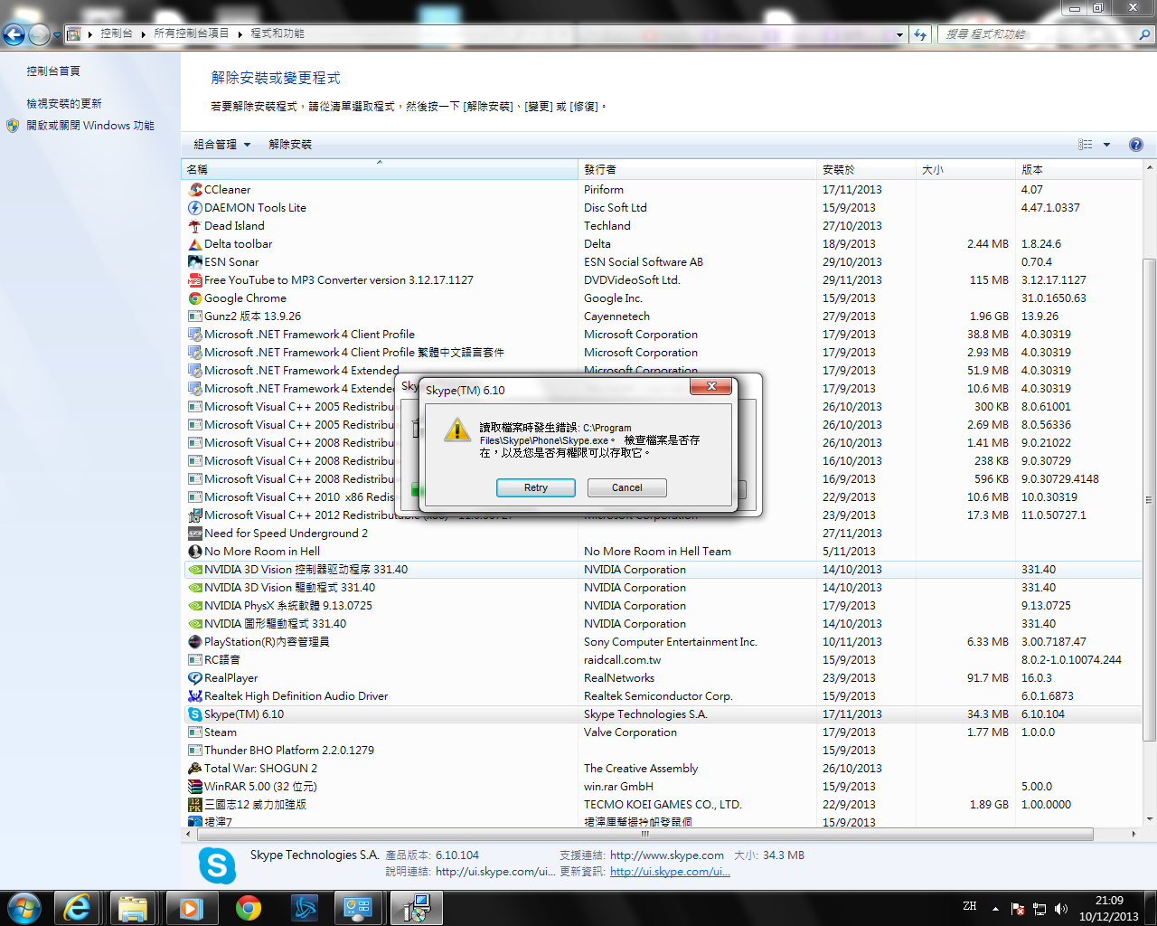1157x926 pixels.
Task: Click the ZH language indicator in the tray
Action: point(970,906)
